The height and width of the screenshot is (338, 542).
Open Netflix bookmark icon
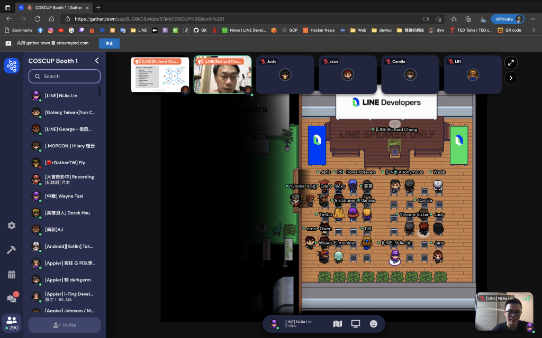[x=214, y=30]
